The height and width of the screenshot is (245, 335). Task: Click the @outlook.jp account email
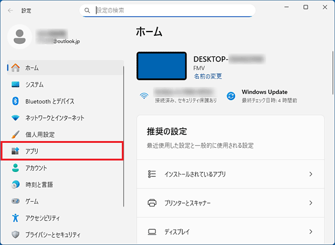66,41
